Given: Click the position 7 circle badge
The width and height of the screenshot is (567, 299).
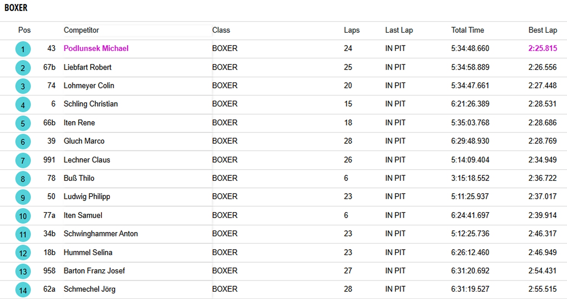Looking at the screenshot, I should click(23, 160).
